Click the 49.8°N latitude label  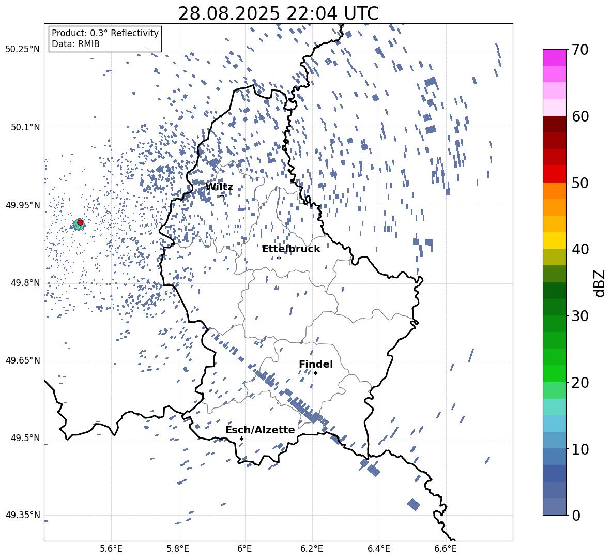[25, 283]
